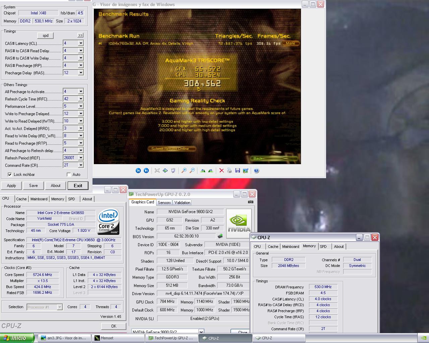Click the Apply button in Memset
The image size is (429, 343).
11,186
